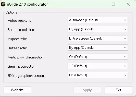Click the Exit button

(118, 90)
